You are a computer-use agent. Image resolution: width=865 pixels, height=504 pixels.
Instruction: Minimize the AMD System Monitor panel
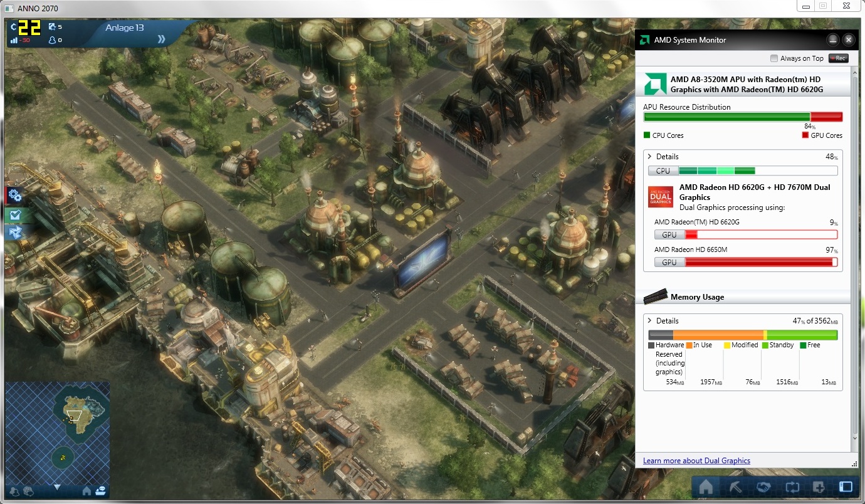coord(832,39)
